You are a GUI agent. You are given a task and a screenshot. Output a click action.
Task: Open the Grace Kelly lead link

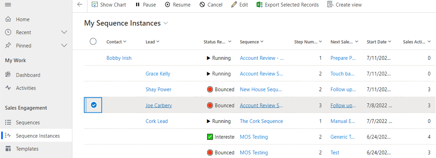coord(158,74)
